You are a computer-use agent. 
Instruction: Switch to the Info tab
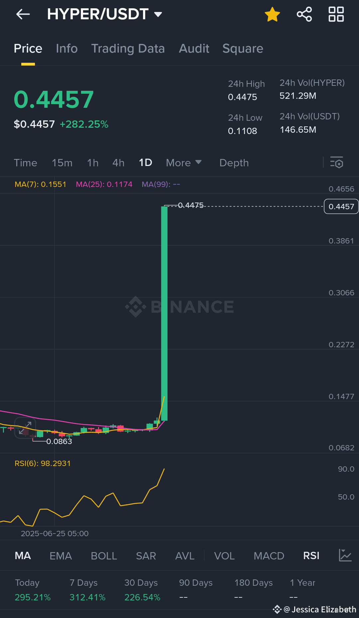pyautogui.click(x=67, y=49)
